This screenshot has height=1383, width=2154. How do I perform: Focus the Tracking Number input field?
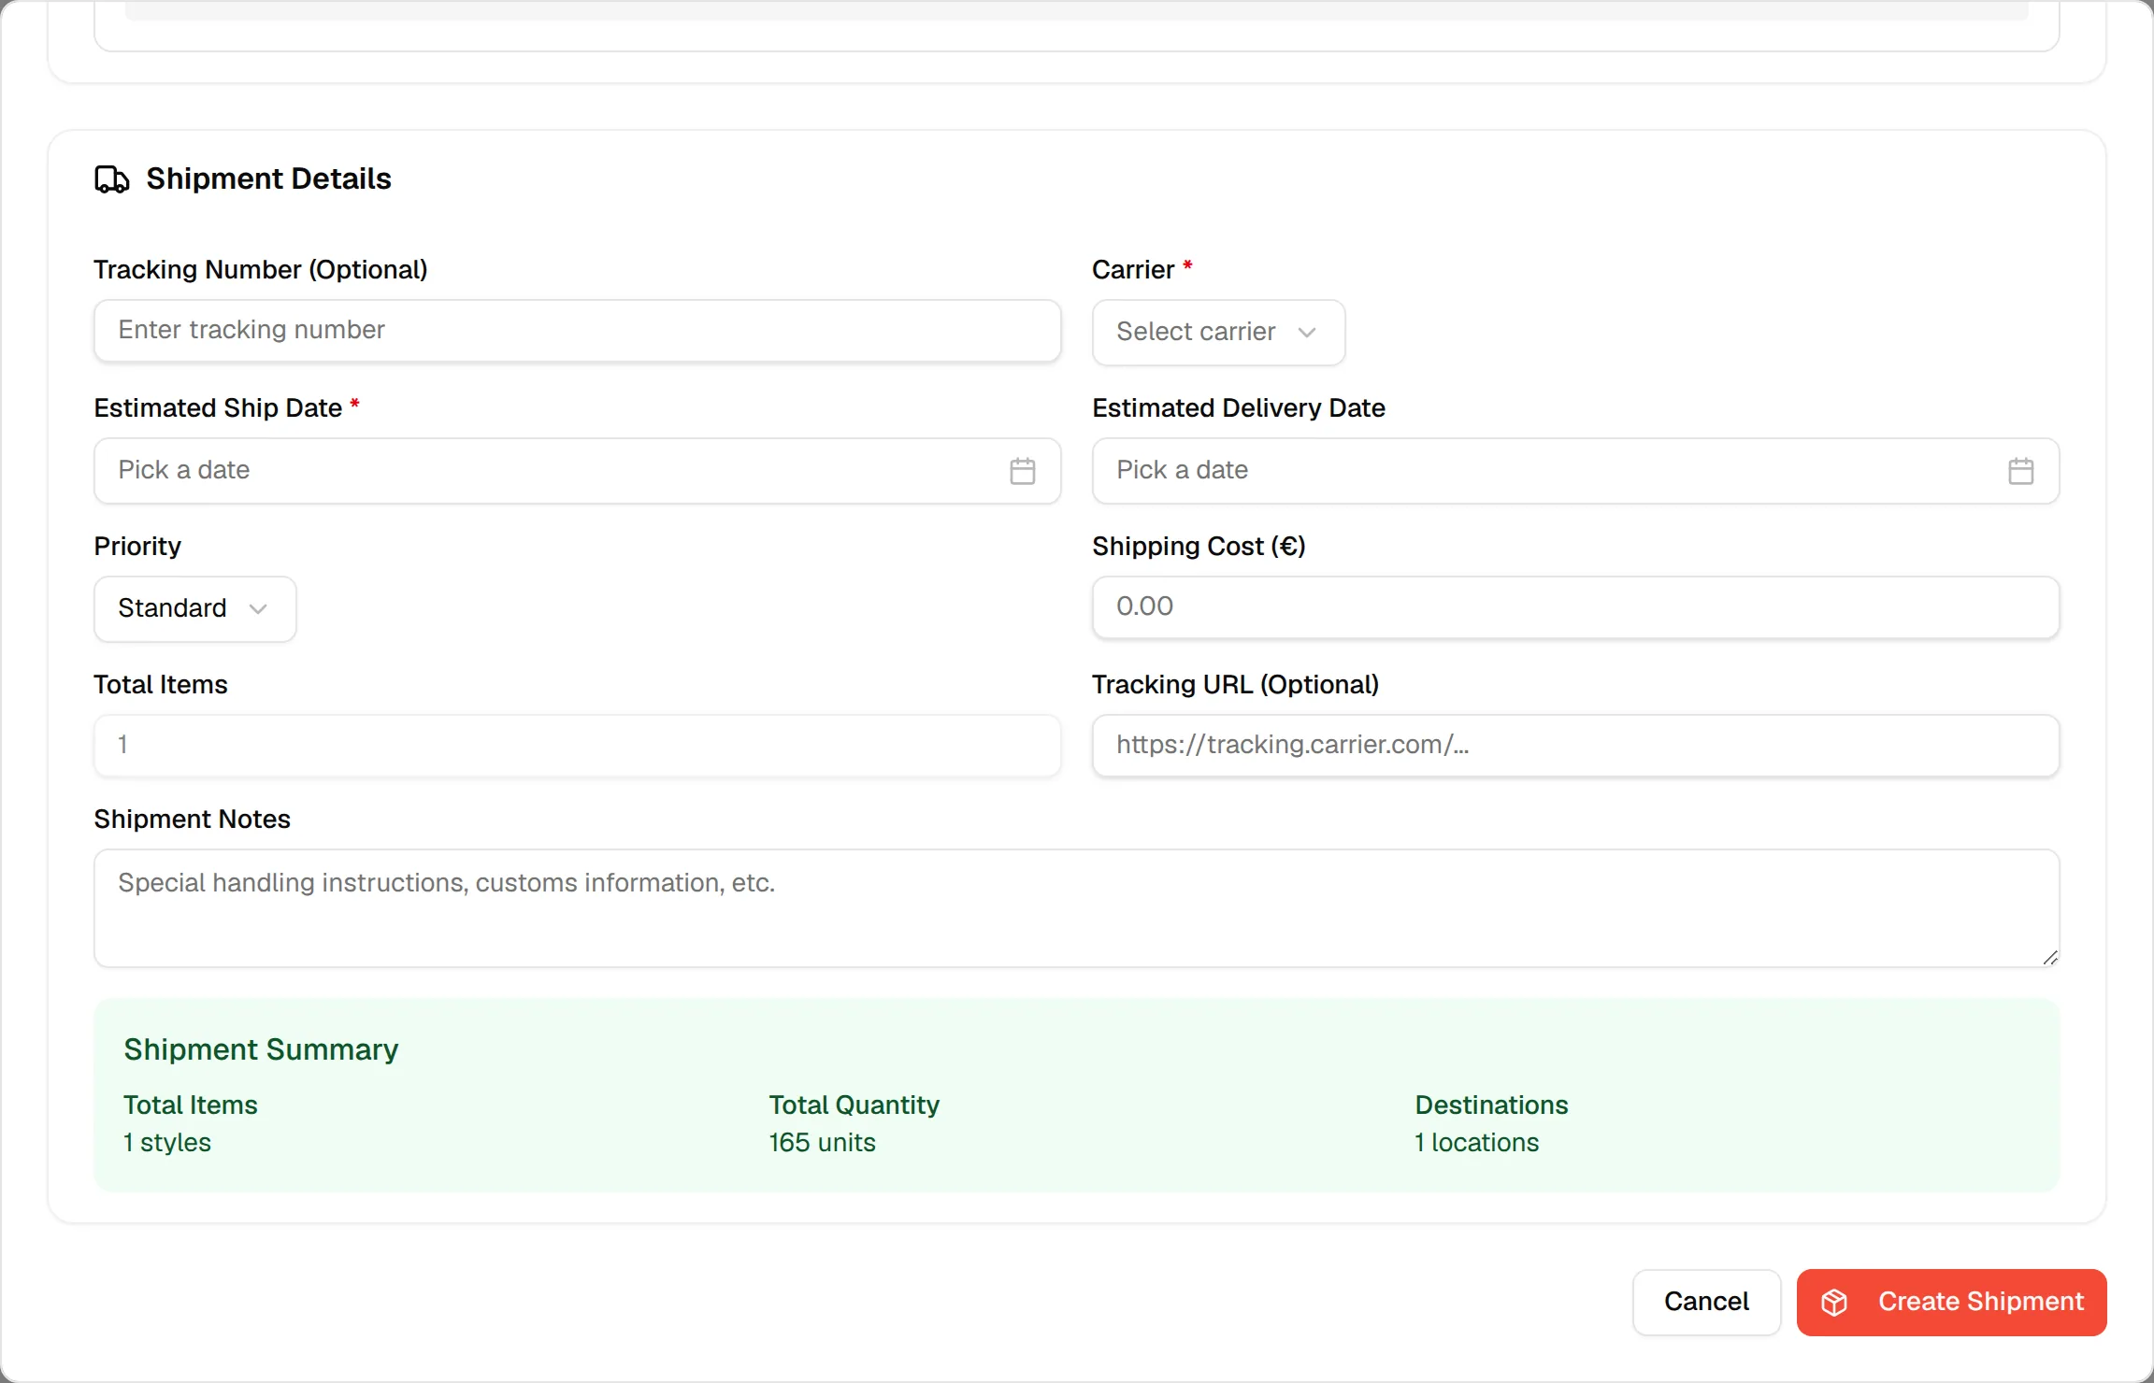(578, 331)
